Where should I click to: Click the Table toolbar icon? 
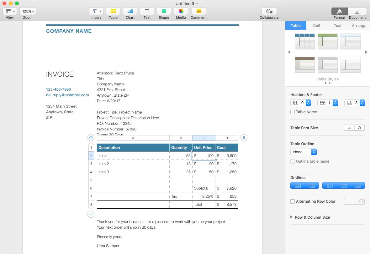coord(113,11)
